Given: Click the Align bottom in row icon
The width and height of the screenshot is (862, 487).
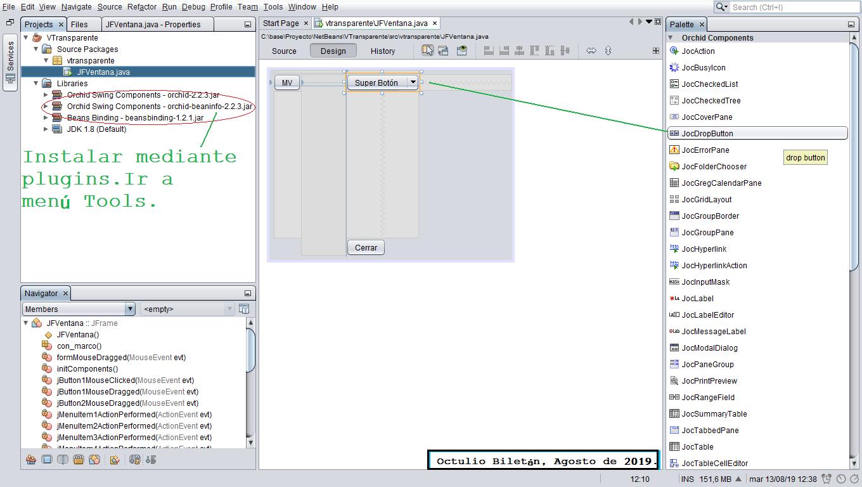Looking at the screenshot, I should pyautogui.click(x=550, y=51).
